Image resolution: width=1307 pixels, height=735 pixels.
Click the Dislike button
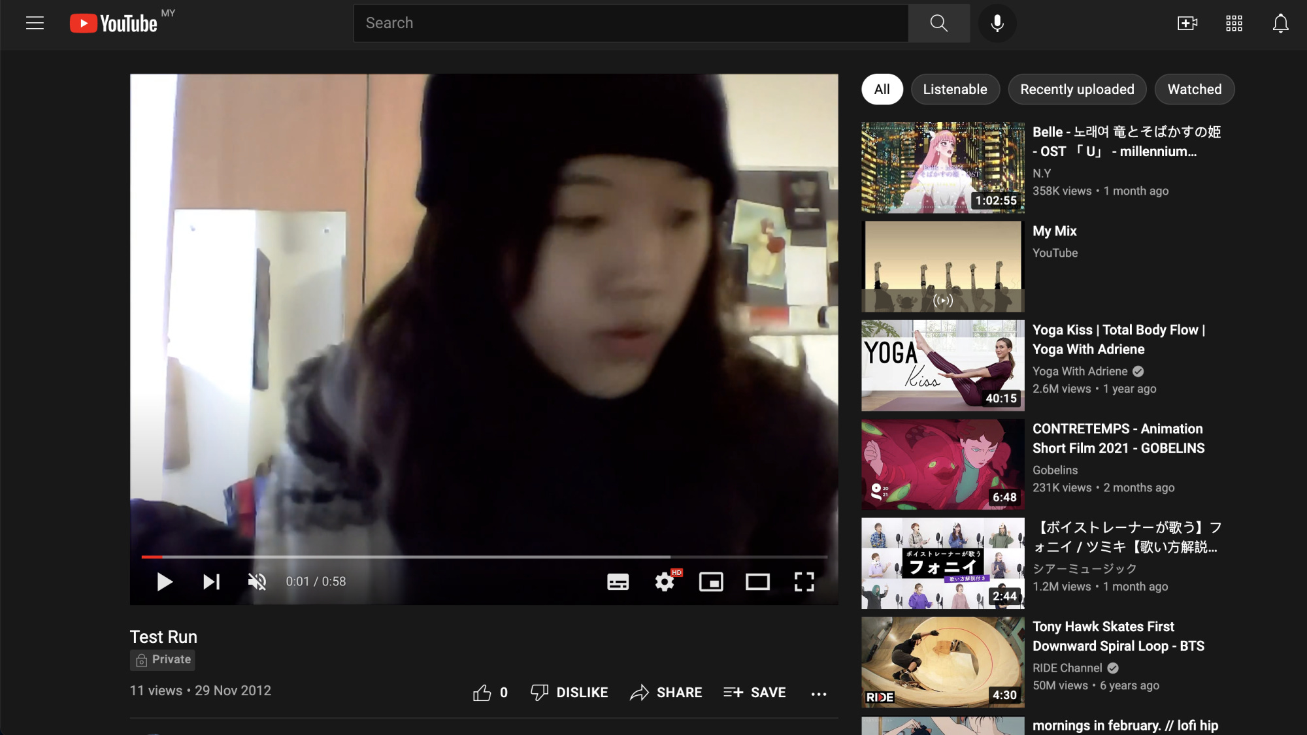pos(569,693)
